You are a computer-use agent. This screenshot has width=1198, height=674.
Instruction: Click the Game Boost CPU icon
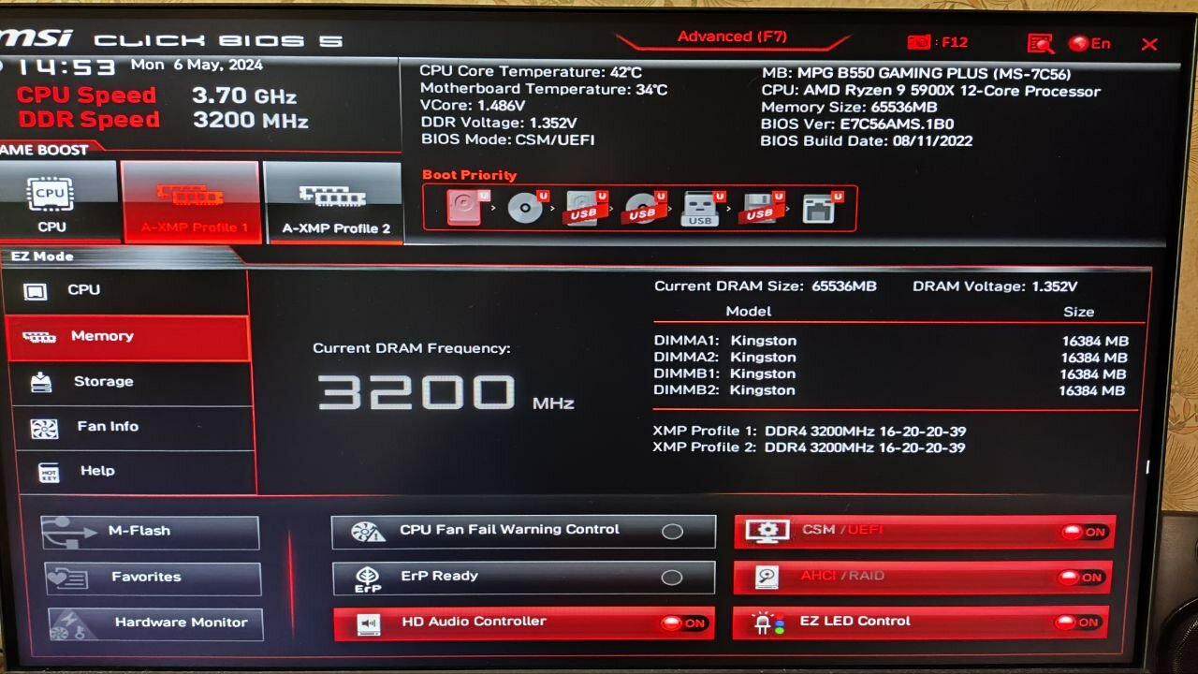click(x=51, y=202)
